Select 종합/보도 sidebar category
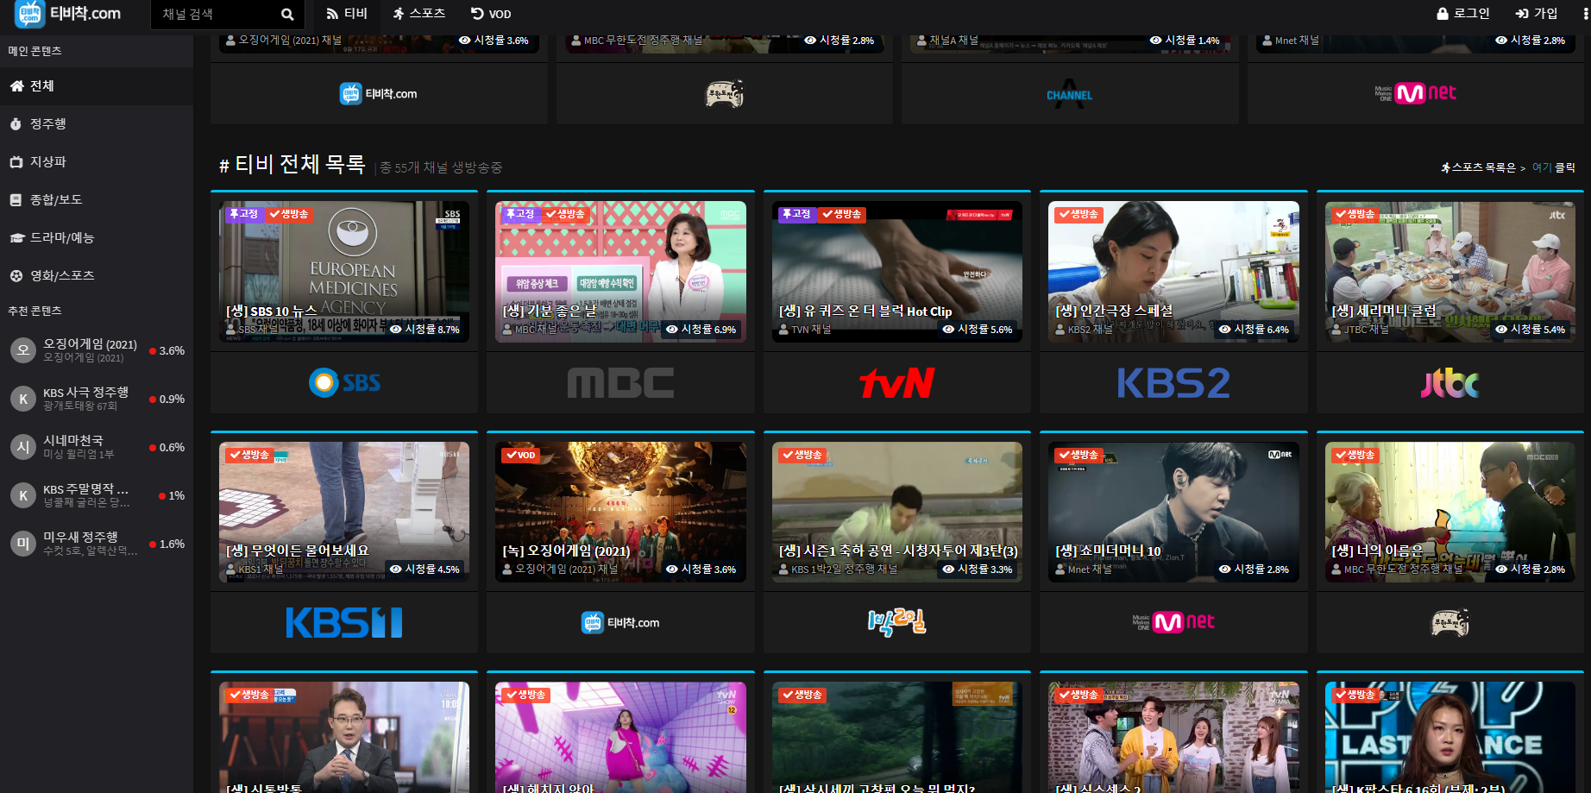 point(97,200)
